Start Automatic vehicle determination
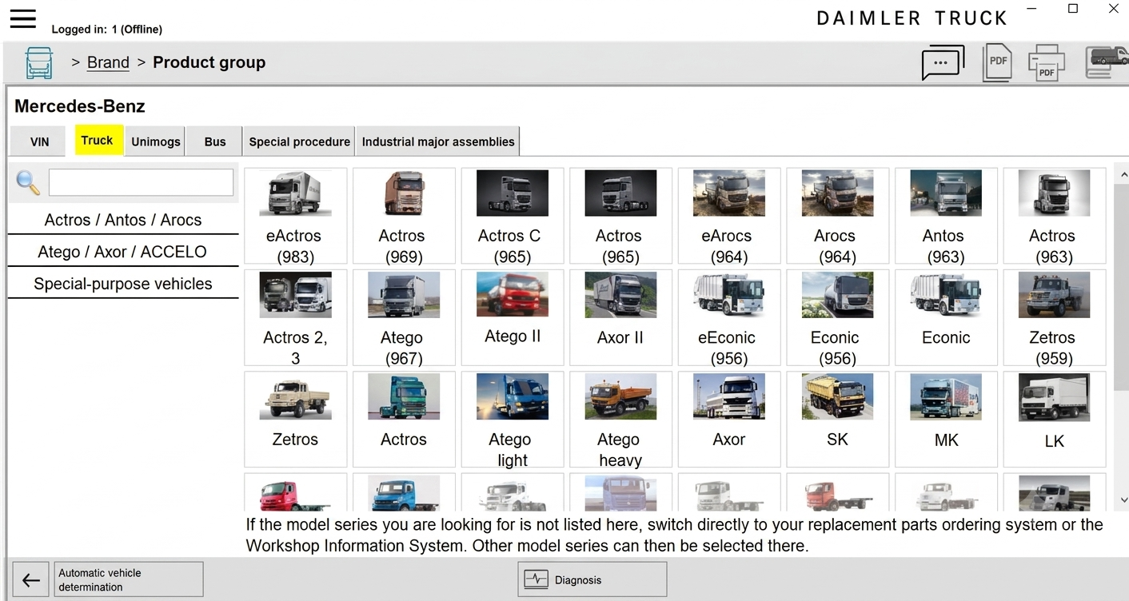 (x=130, y=580)
